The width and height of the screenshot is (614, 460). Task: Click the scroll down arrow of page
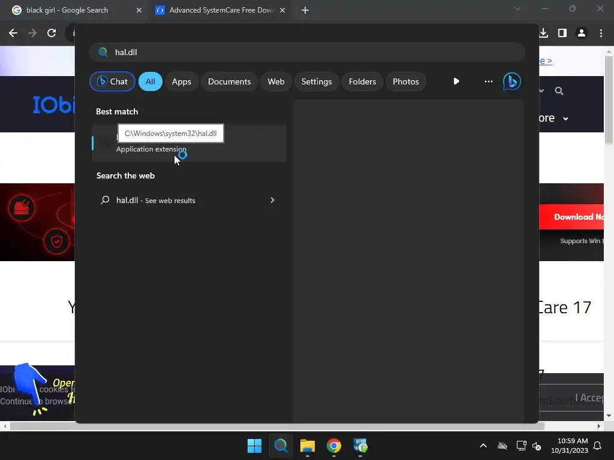coord(609,416)
